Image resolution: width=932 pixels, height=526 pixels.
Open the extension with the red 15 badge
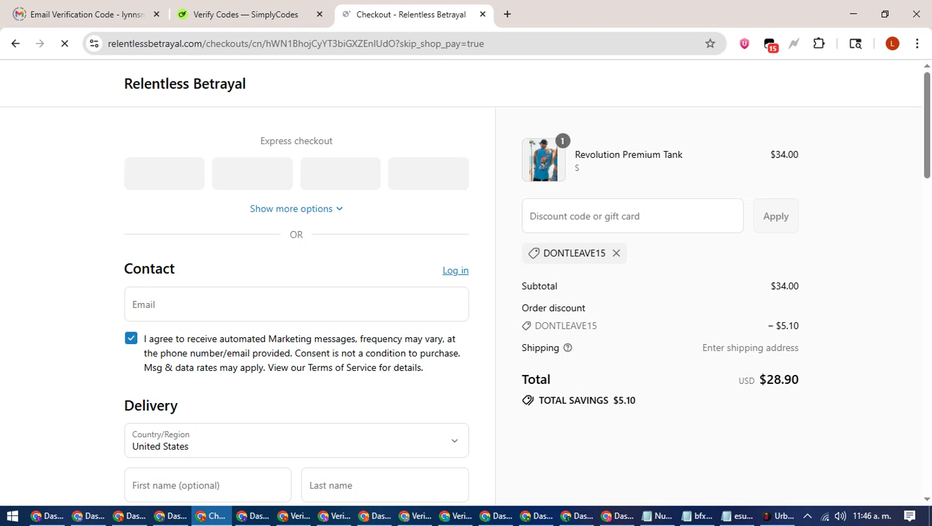click(770, 45)
